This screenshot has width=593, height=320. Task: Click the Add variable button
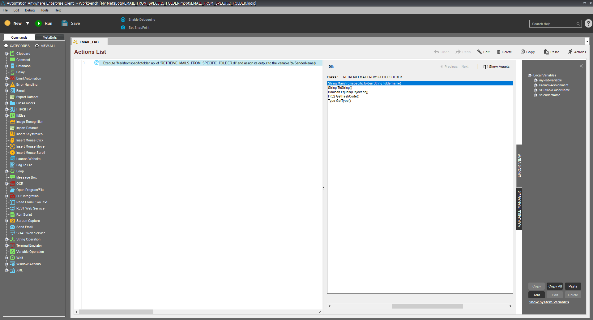pos(537,295)
